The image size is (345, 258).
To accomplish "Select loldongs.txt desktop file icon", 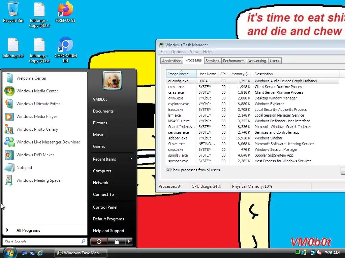I will click(x=13, y=48).
